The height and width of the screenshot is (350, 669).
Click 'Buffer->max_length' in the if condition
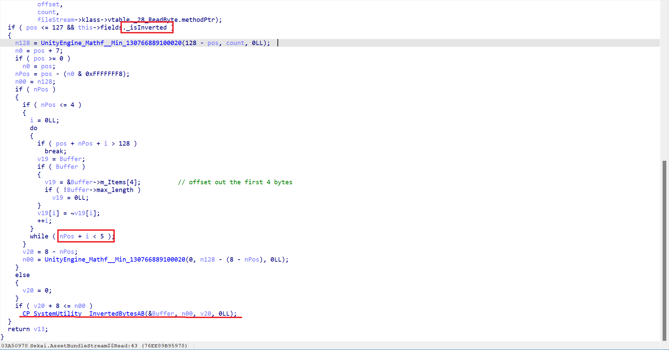click(100, 190)
